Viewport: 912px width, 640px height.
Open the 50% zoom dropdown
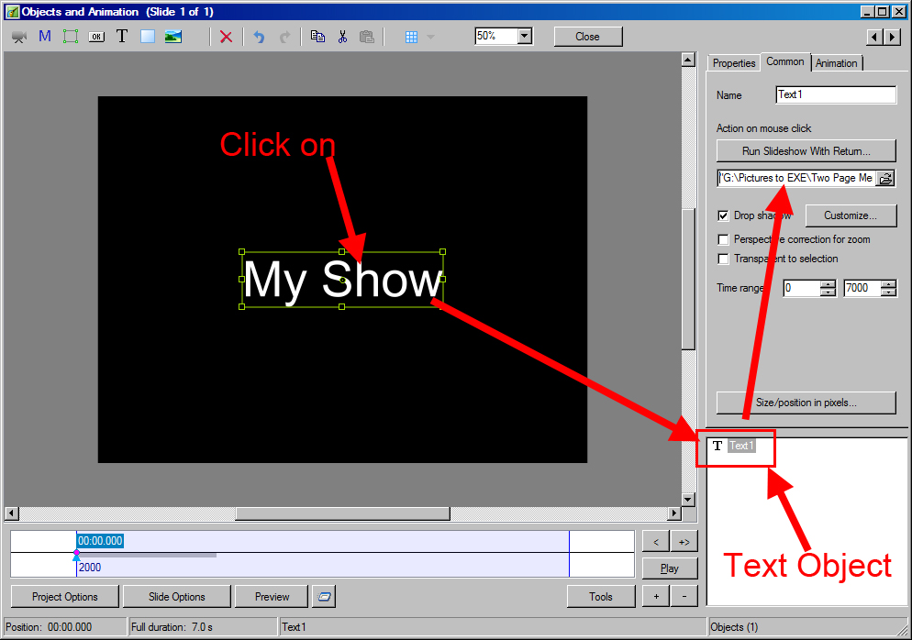click(524, 37)
